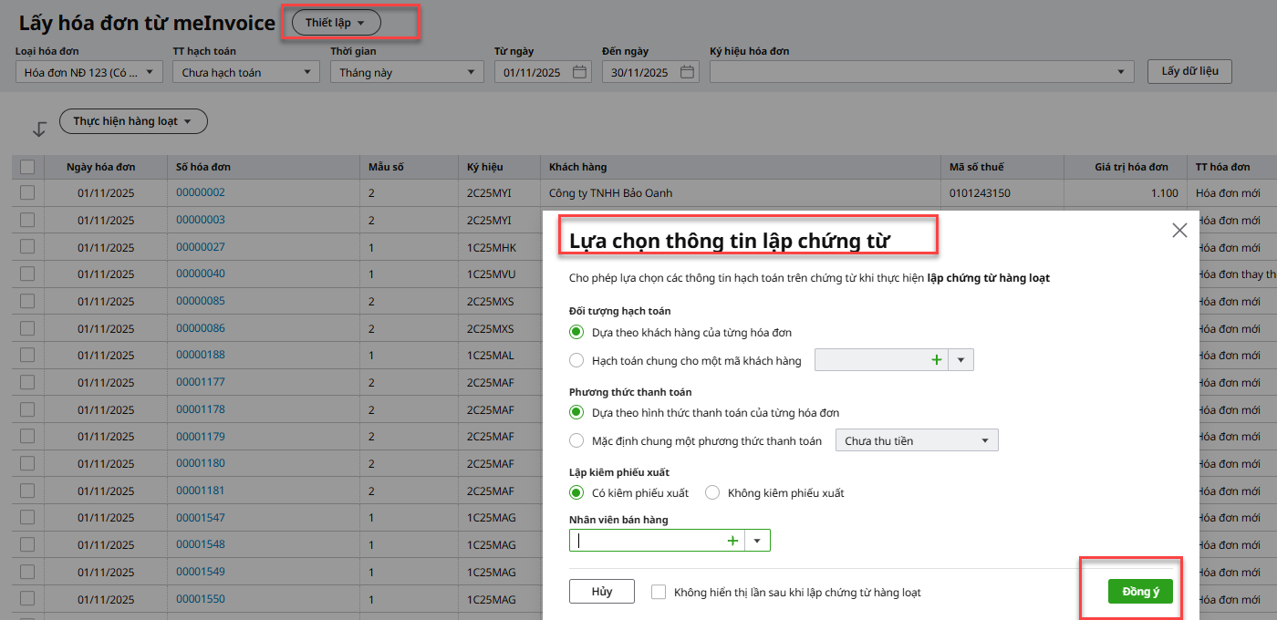
Task: Click the down-arrow sort icon above table
Action: coord(39,129)
